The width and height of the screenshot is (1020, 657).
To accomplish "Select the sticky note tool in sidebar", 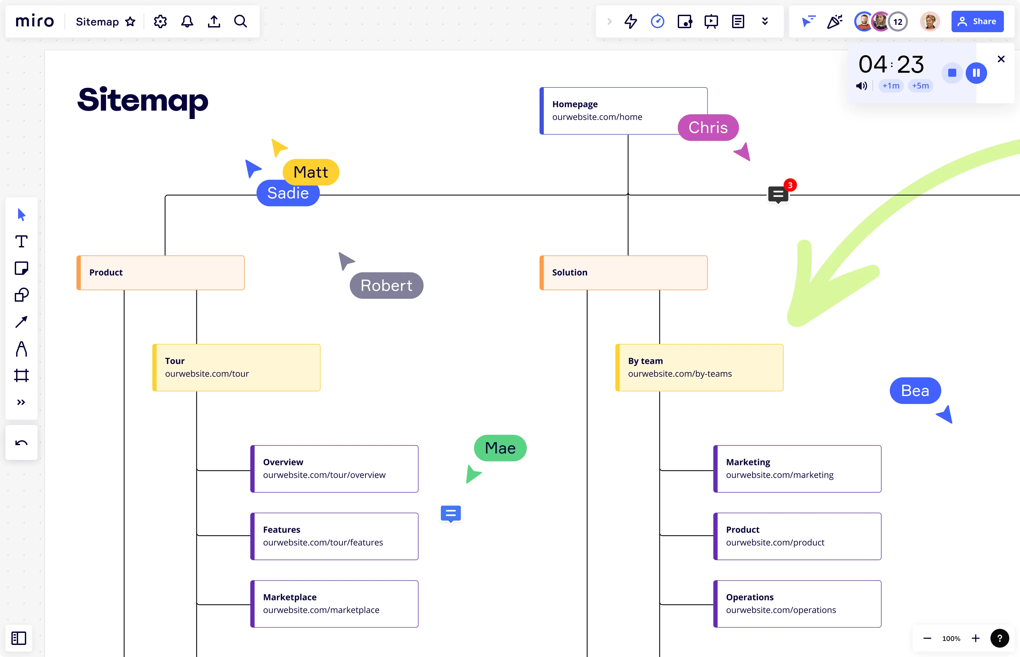I will [x=21, y=269].
